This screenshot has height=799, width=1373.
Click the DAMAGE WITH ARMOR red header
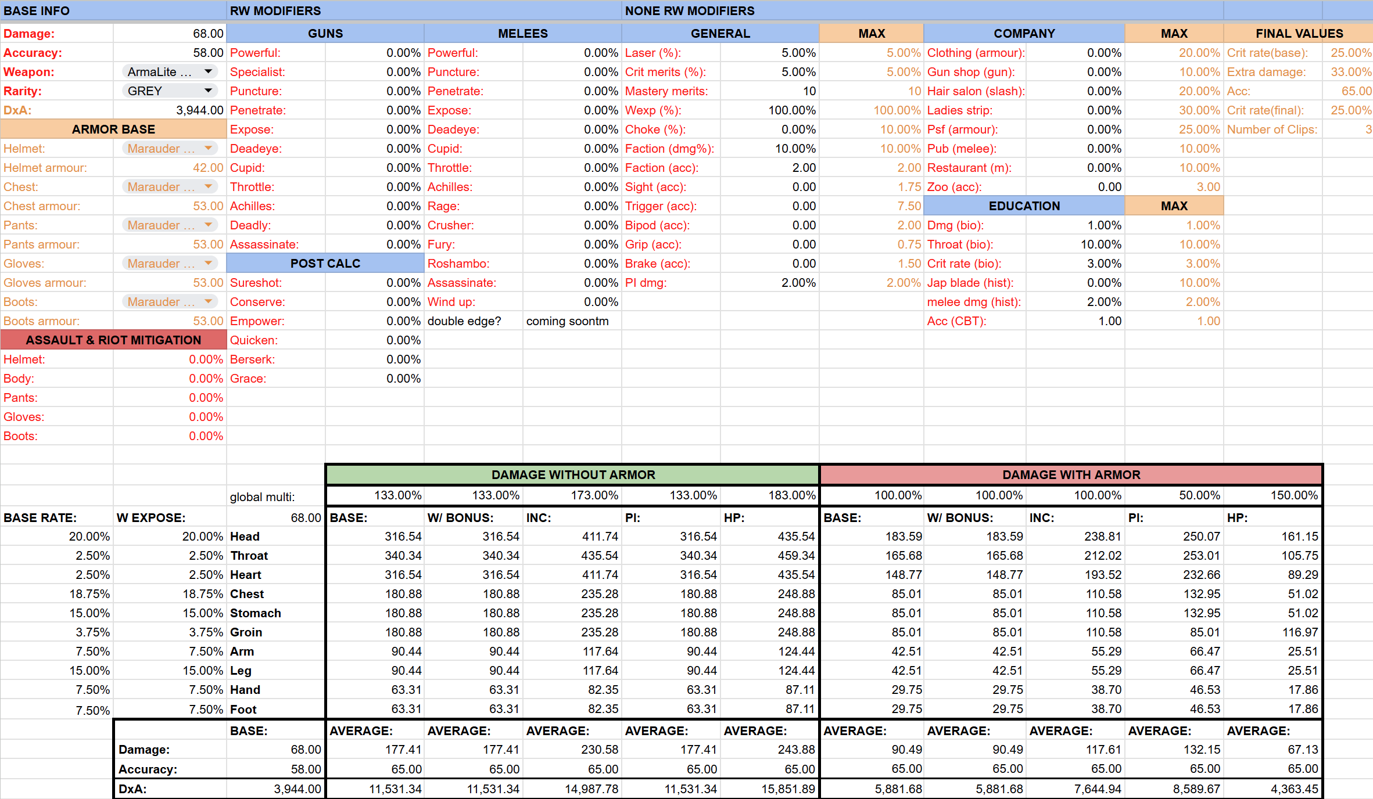pos(1071,474)
